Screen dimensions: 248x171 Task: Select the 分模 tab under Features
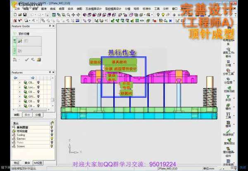tap(38, 115)
